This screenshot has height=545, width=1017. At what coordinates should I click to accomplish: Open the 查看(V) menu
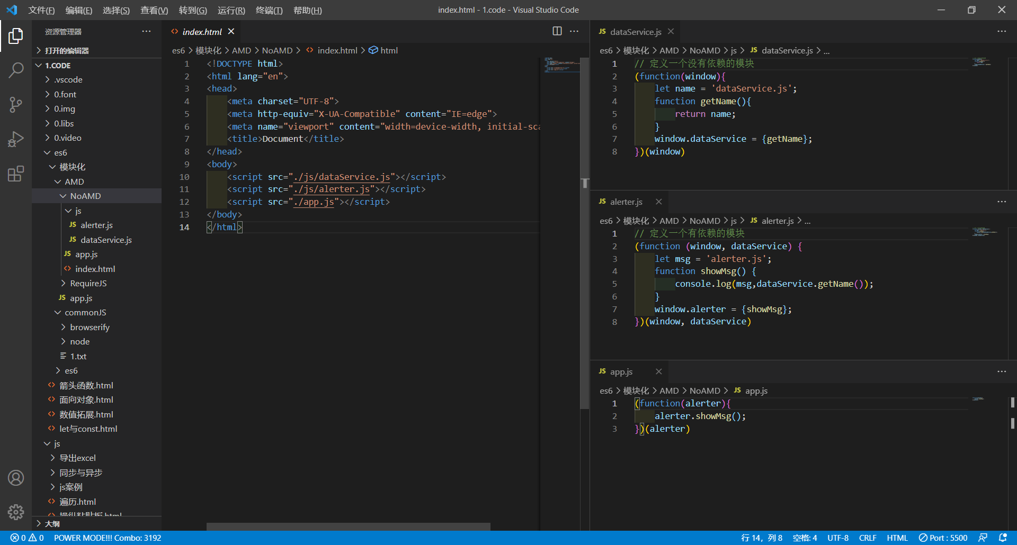(154, 10)
